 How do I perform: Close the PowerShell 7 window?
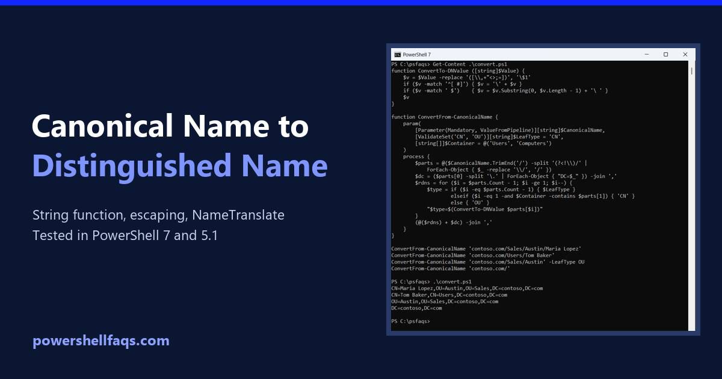(x=685, y=54)
